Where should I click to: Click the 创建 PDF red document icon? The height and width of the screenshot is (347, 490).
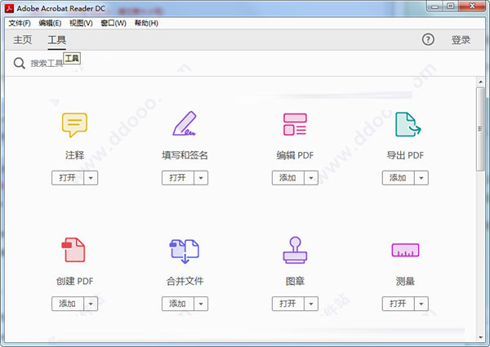[73, 250]
